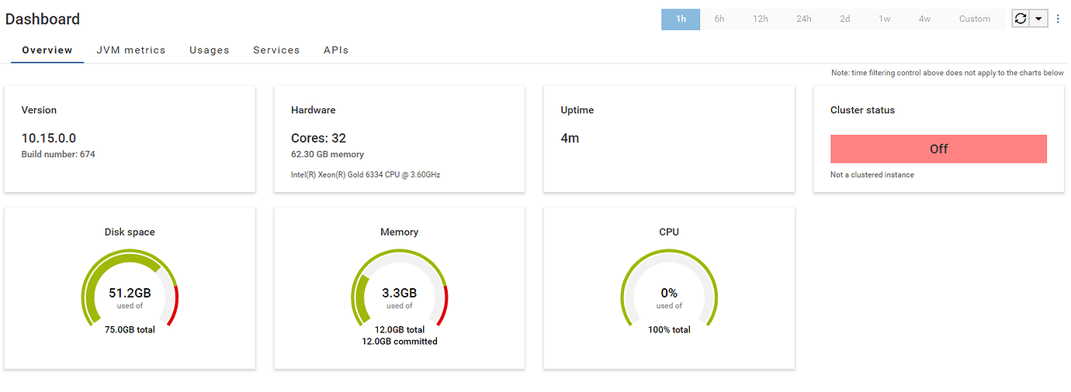Open the refresh interval dropdown arrow
Image resolution: width=1071 pixels, height=392 pixels.
pyautogui.click(x=1039, y=19)
